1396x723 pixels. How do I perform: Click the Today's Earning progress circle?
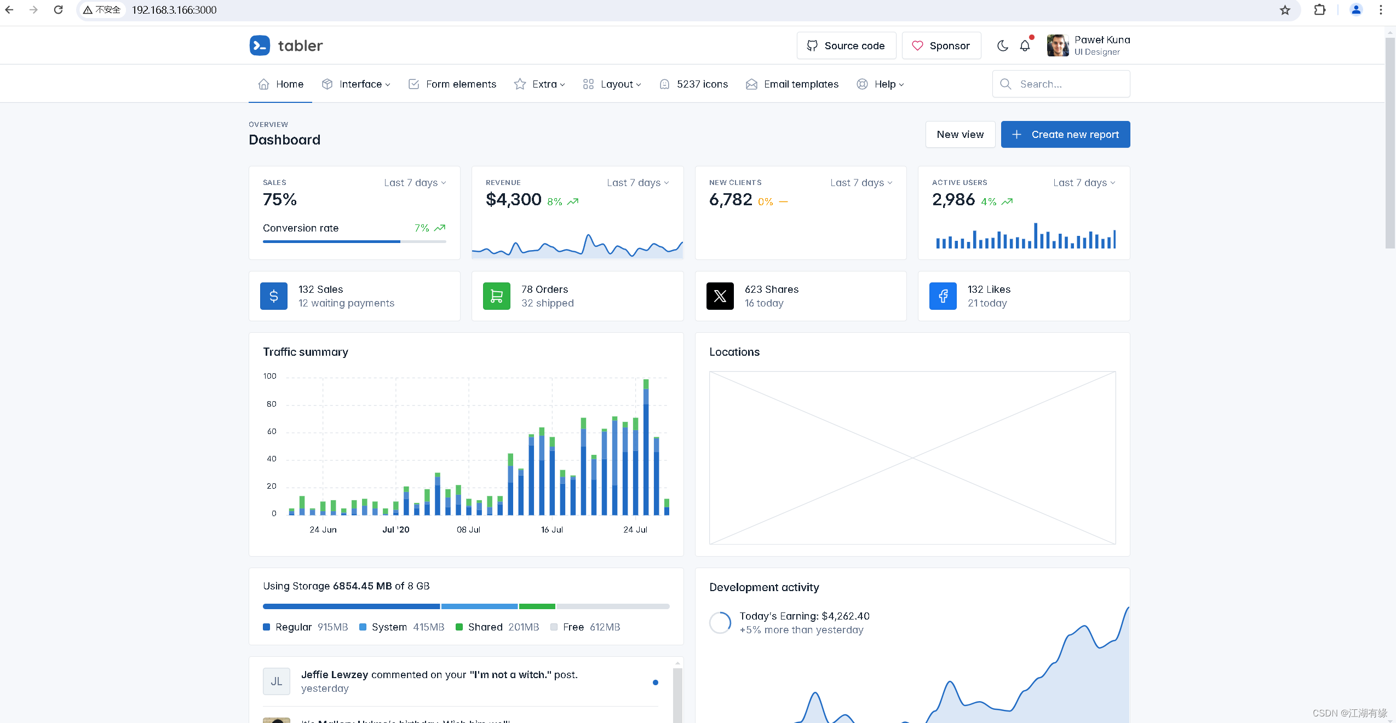(x=720, y=623)
